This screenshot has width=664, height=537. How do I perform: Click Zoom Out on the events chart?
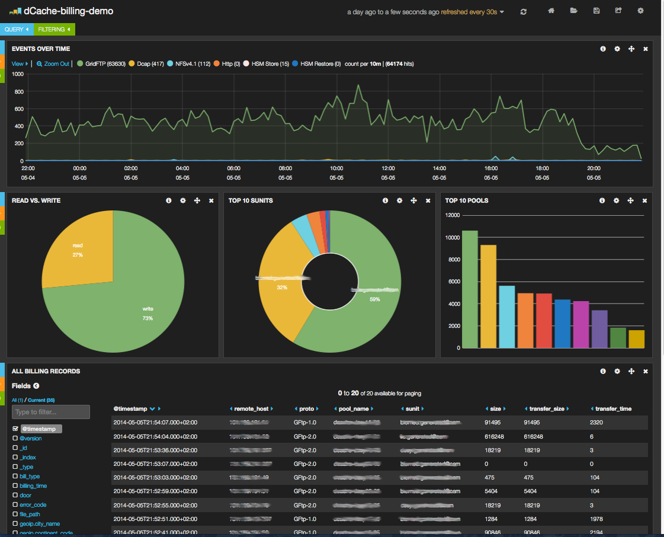tap(53, 63)
